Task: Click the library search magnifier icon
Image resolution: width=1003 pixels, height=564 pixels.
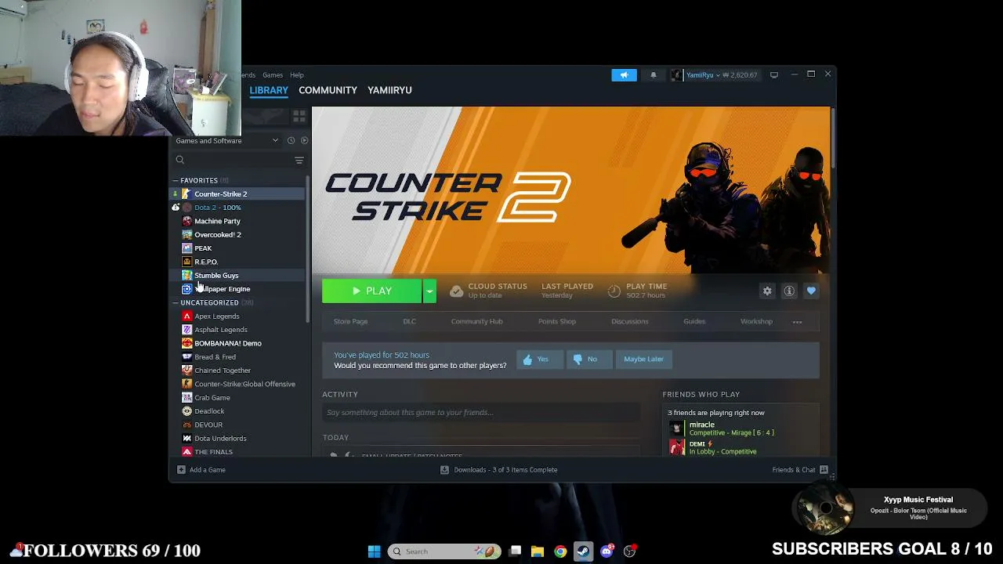Action: tap(180, 160)
